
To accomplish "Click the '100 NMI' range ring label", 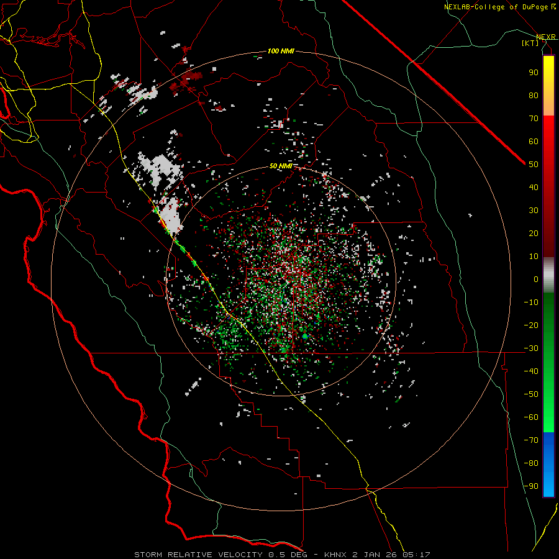I will (x=281, y=52).
